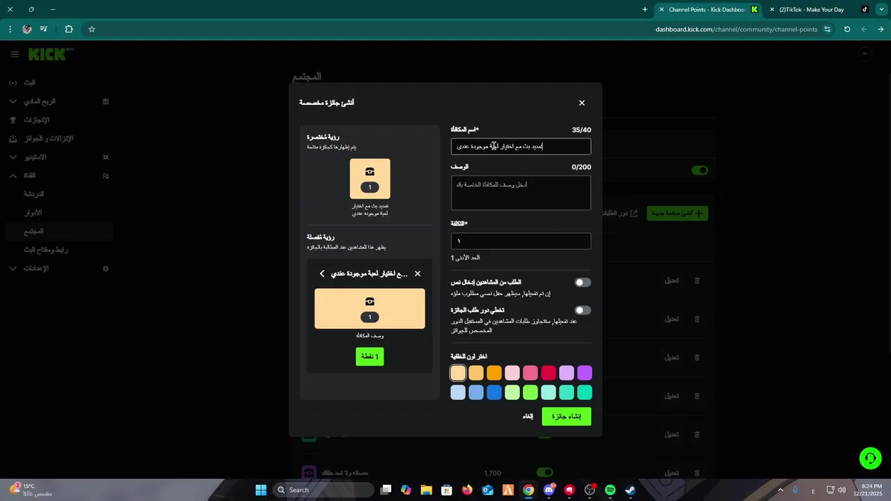Select the crimson red background color
891x501 pixels.
tap(549, 373)
